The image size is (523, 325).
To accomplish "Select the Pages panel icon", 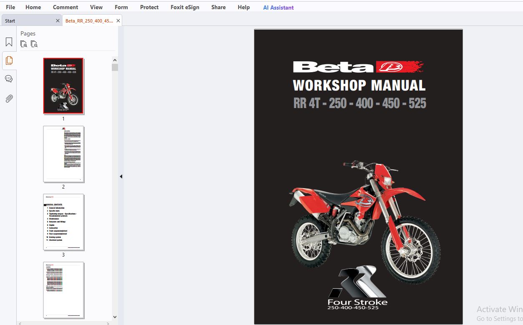I will click(9, 60).
